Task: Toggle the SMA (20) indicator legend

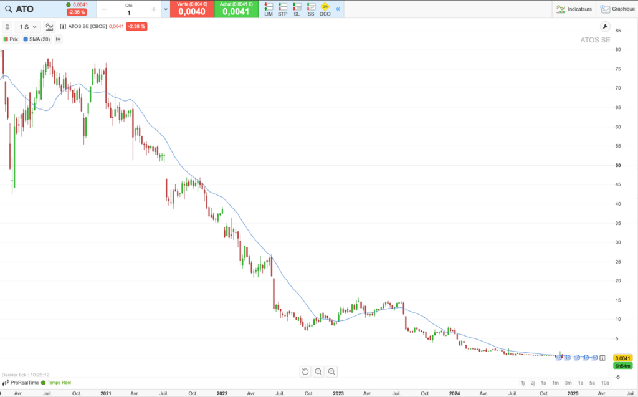Action: click(37, 39)
